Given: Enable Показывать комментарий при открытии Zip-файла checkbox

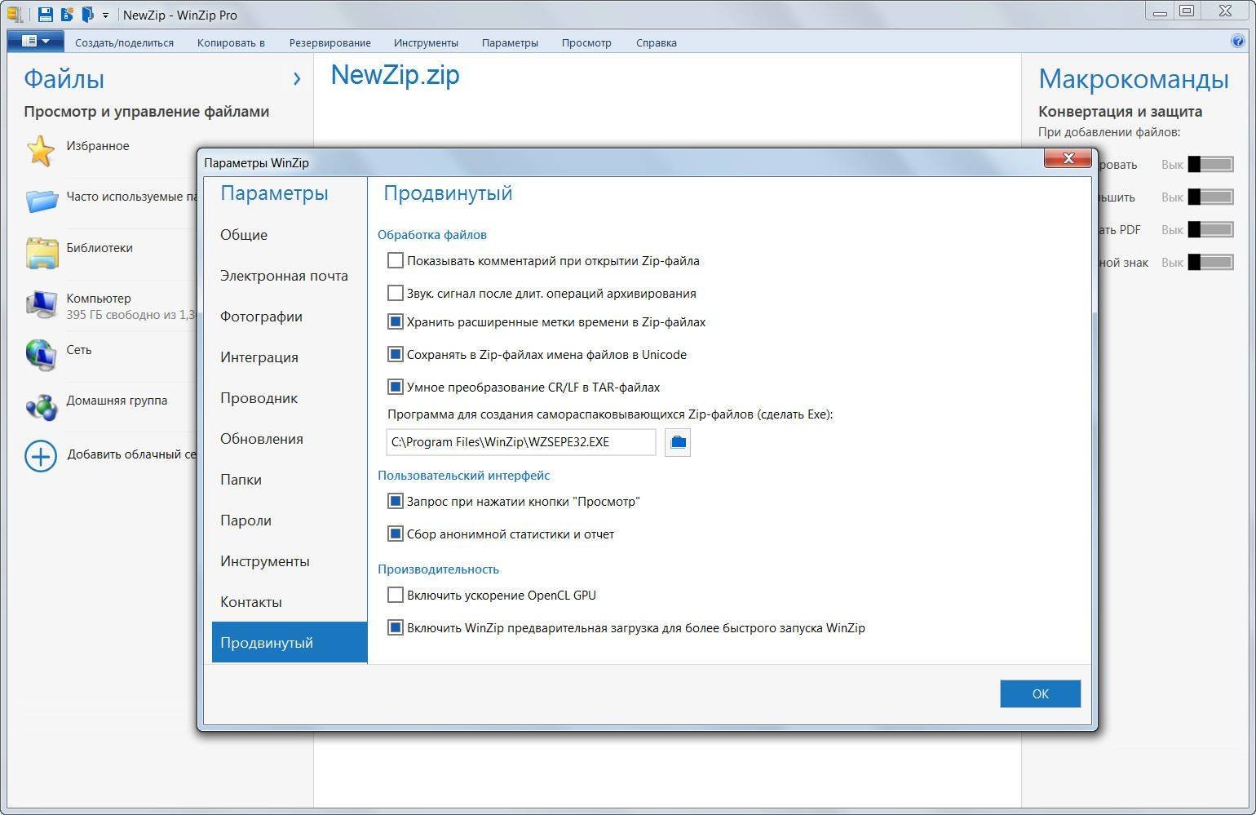Looking at the screenshot, I should tap(396, 261).
